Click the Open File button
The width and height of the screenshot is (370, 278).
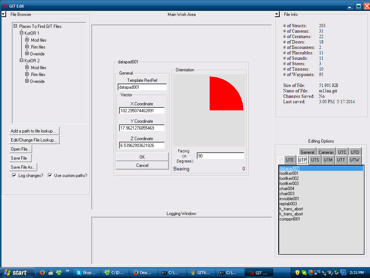click(21, 149)
